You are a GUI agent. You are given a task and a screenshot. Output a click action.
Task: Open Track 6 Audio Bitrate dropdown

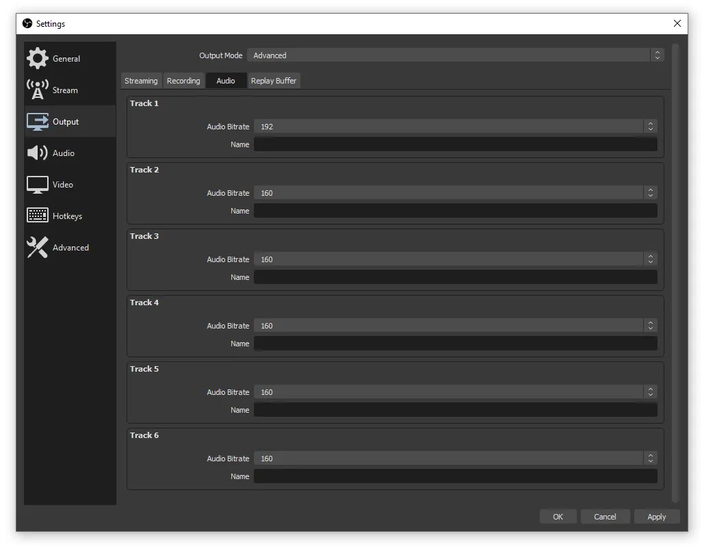point(455,458)
